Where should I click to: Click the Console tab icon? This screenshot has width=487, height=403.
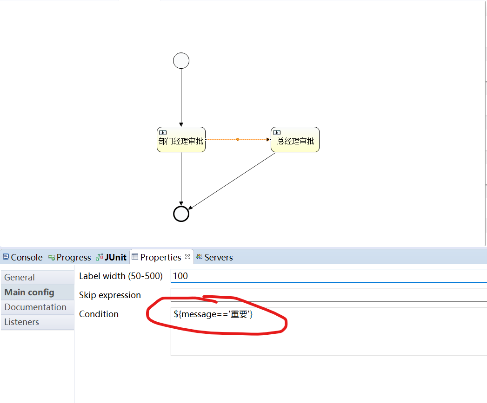point(6,257)
